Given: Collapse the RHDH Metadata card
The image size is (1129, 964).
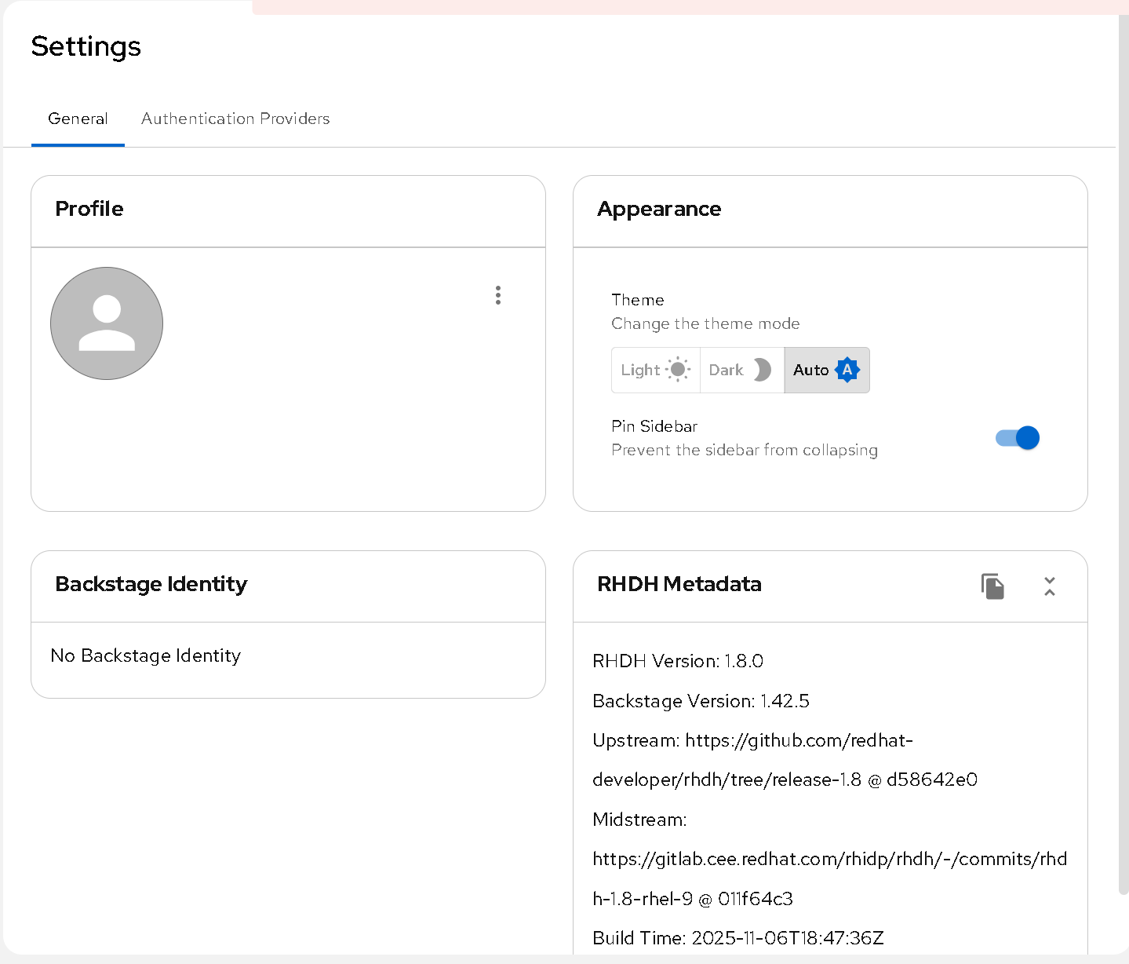Looking at the screenshot, I should pyautogui.click(x=1050, y=586).
